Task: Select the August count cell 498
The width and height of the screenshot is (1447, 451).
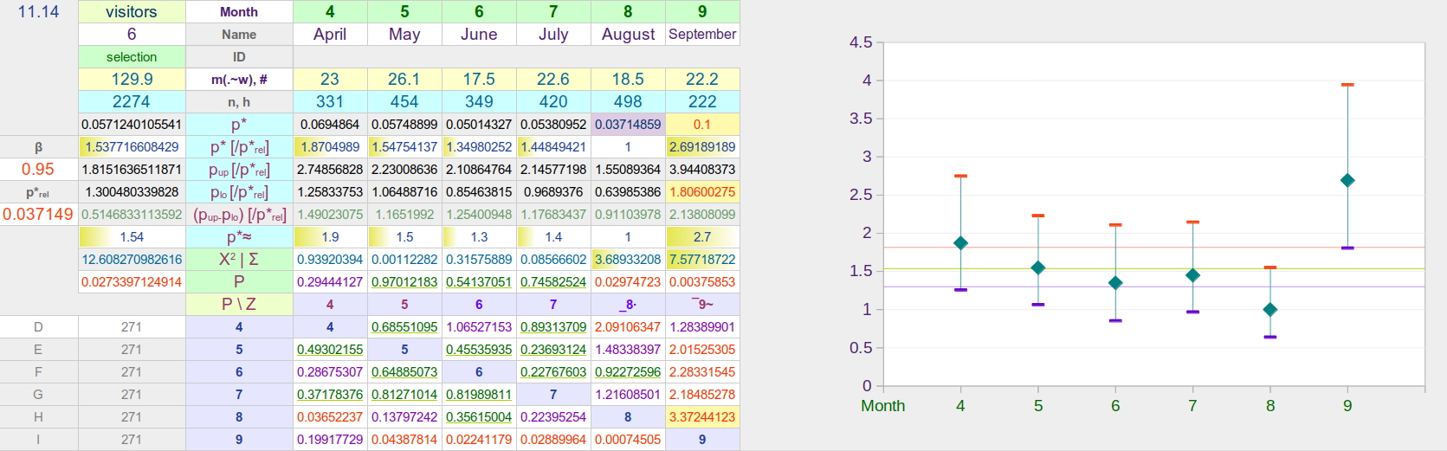Action: pos(628,102)
